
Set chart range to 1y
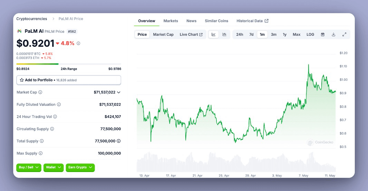point(285,34)
